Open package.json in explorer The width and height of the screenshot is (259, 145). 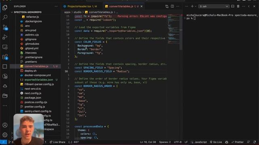coord(33,97)
